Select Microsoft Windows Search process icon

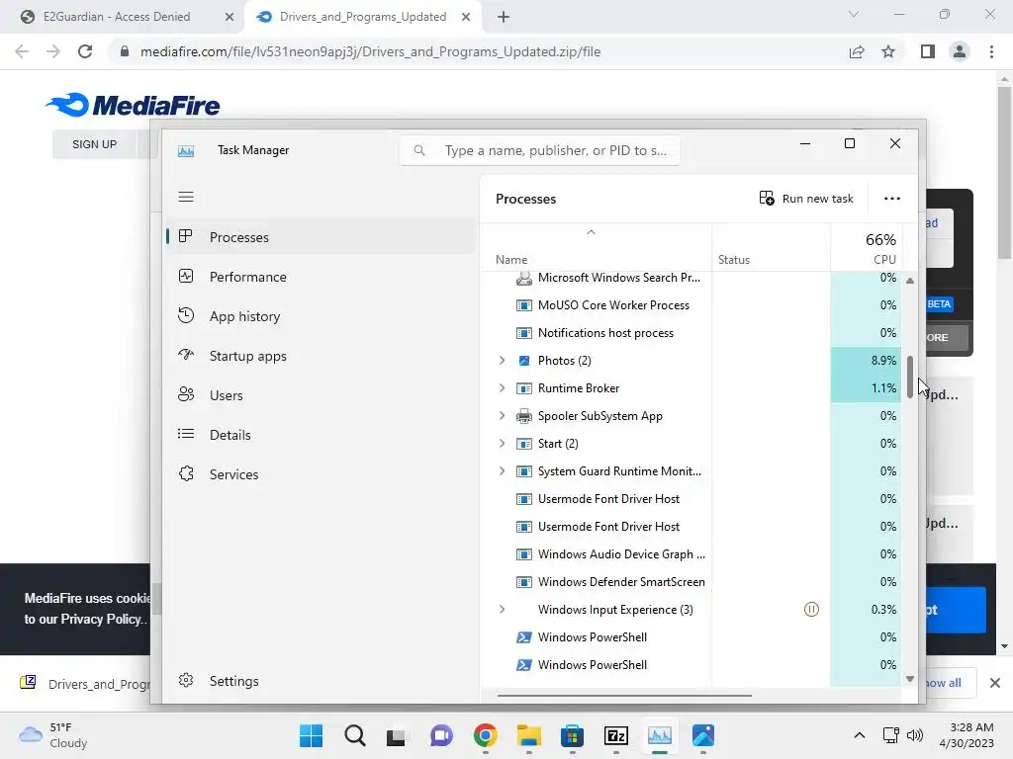pos(524,278)
